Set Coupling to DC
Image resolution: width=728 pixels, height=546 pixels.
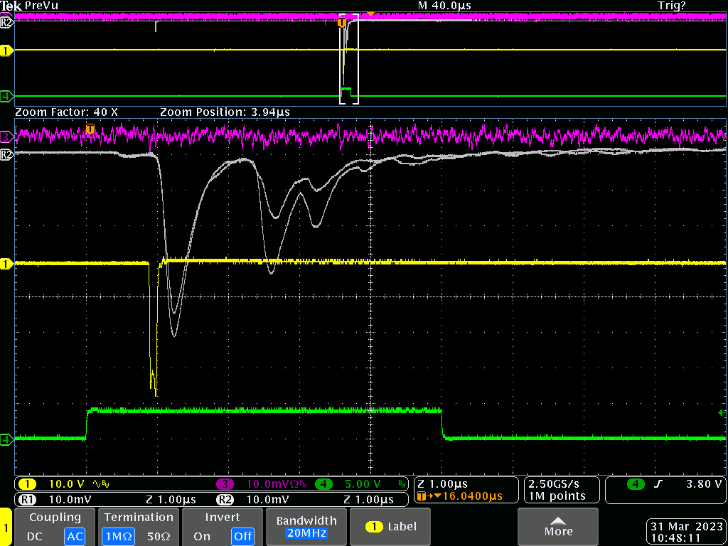pyautogui.click(x=36, y=537)
